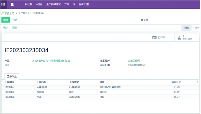Click the IE app title

13,4
